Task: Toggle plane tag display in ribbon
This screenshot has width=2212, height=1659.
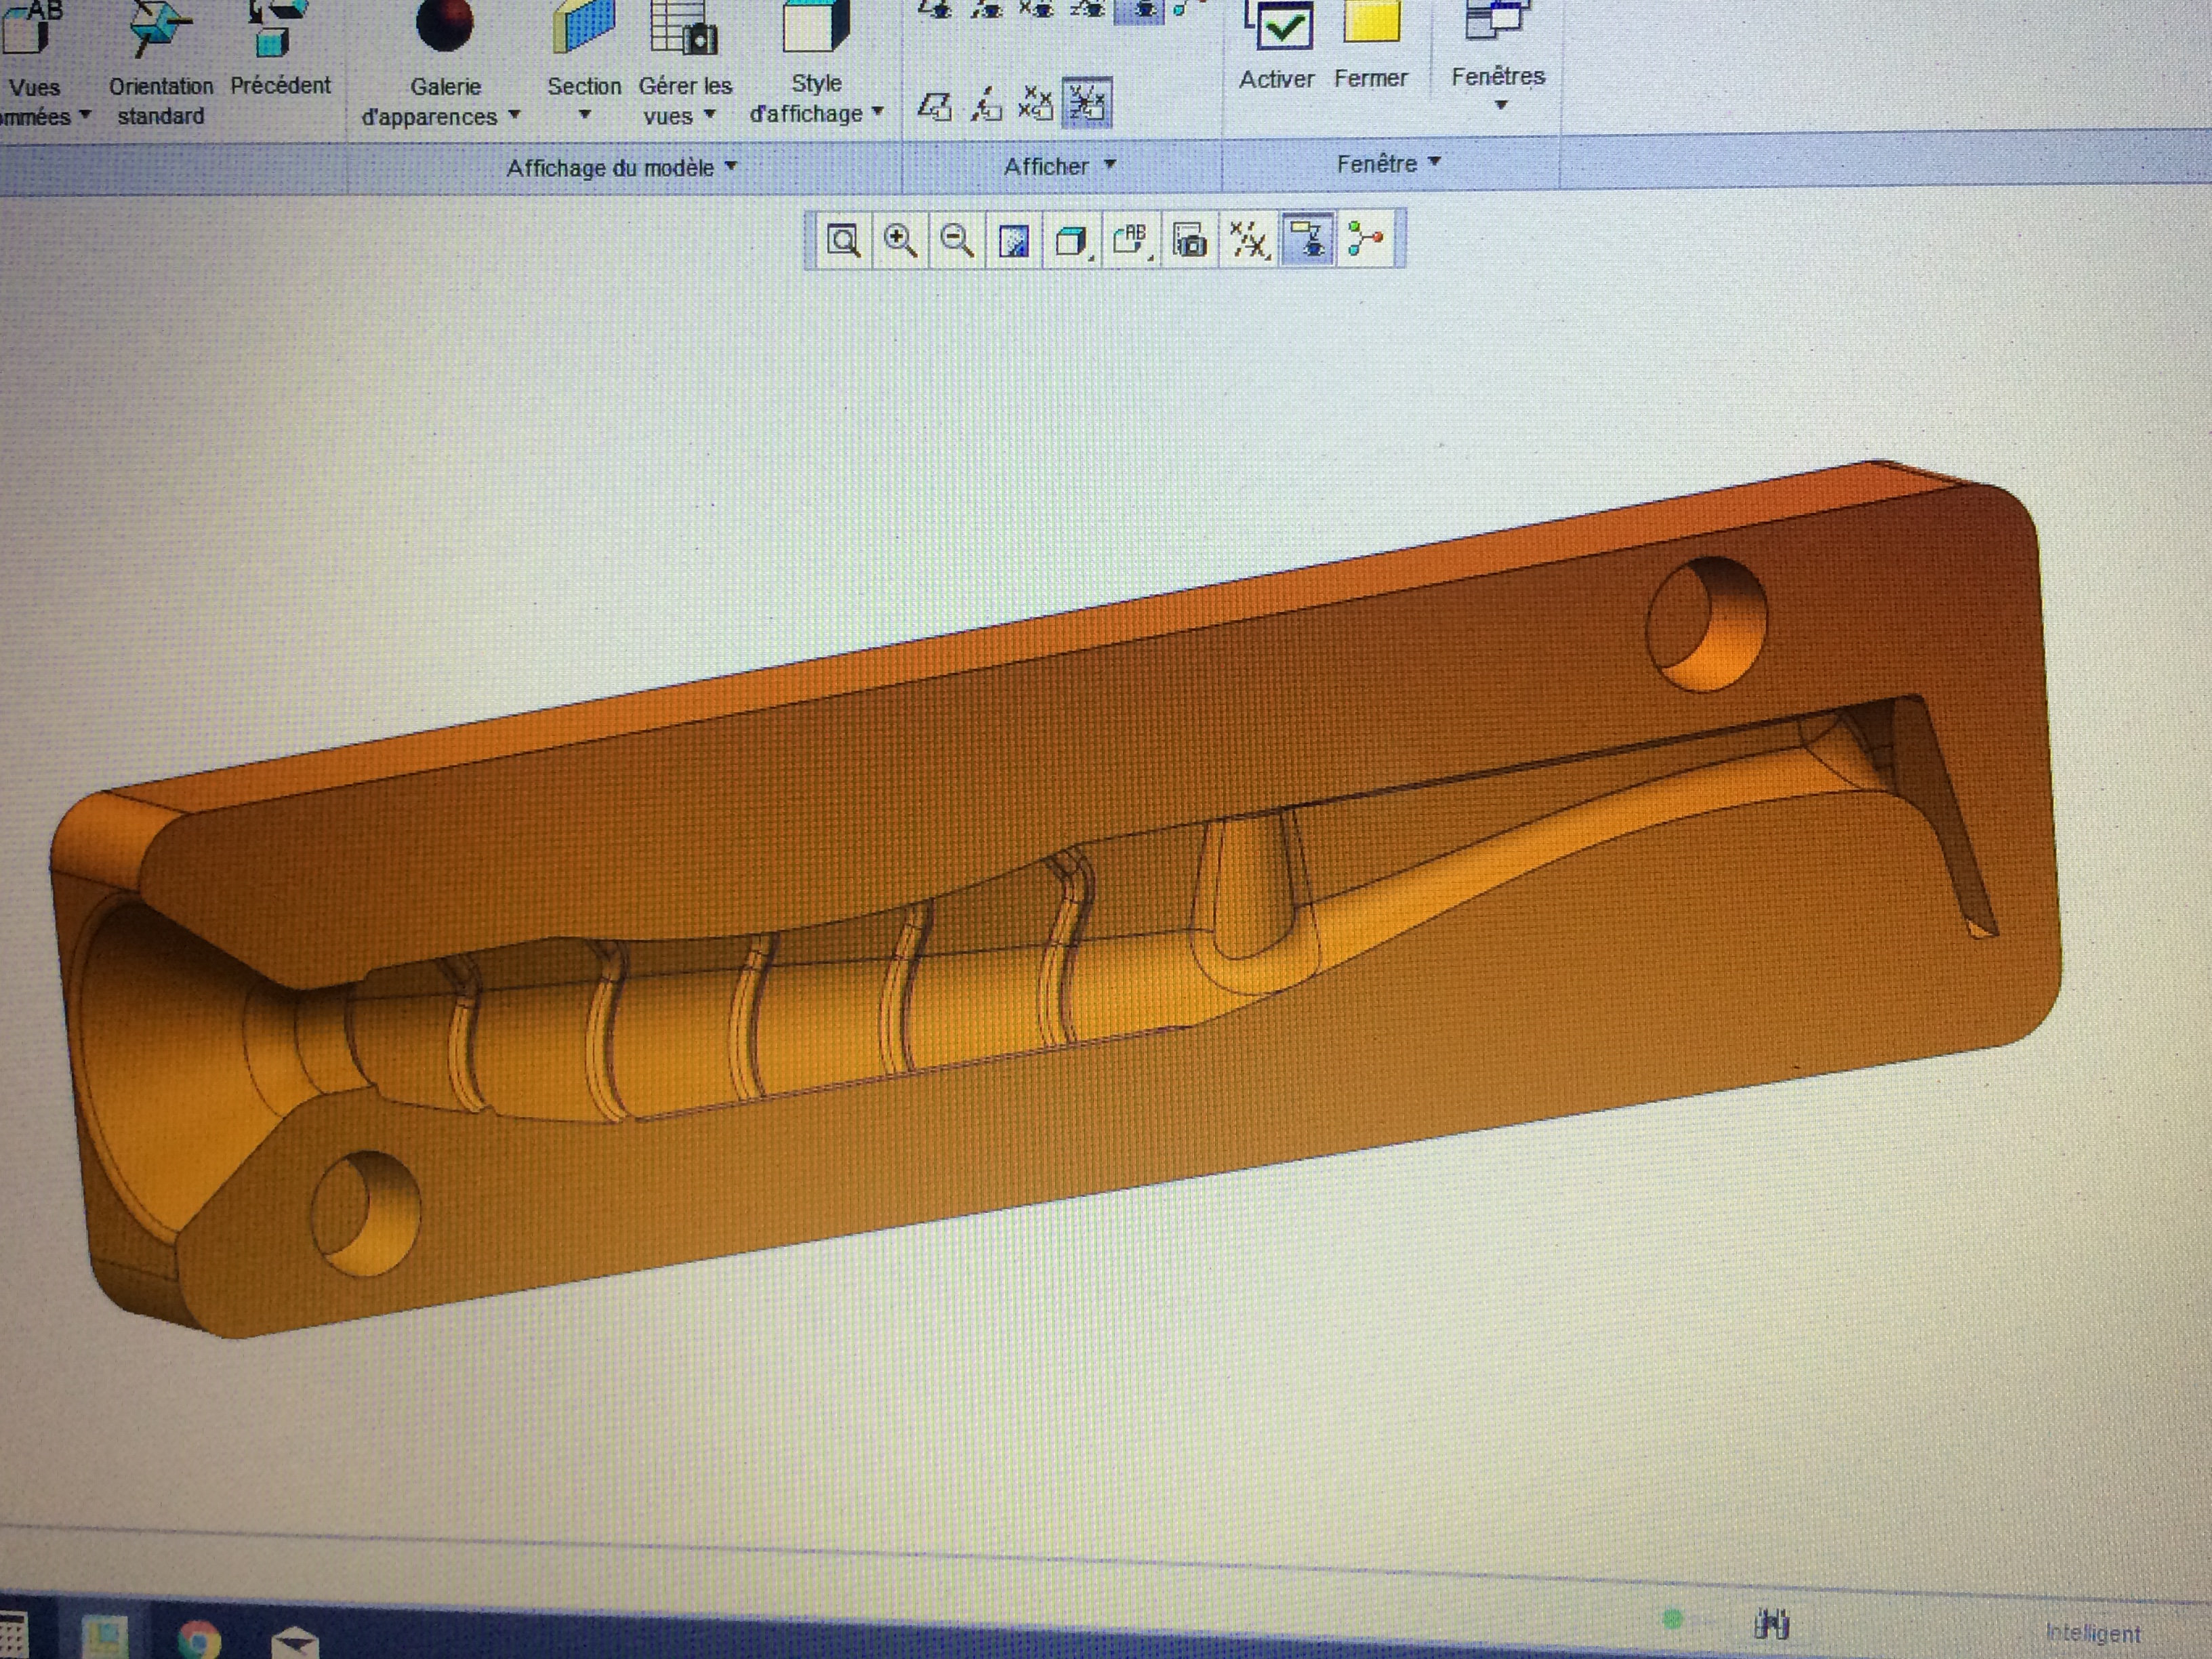Action: click(x=934, y=105)
